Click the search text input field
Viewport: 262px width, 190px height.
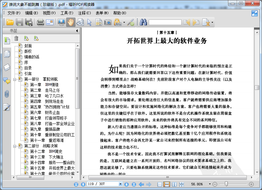pyautogui.click(x=165, y=22)
